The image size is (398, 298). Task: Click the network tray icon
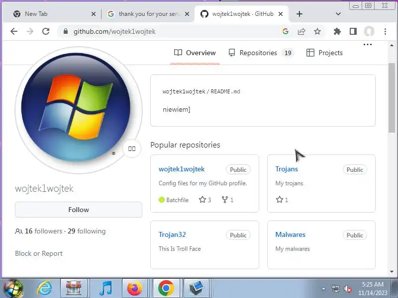(335, 289)
